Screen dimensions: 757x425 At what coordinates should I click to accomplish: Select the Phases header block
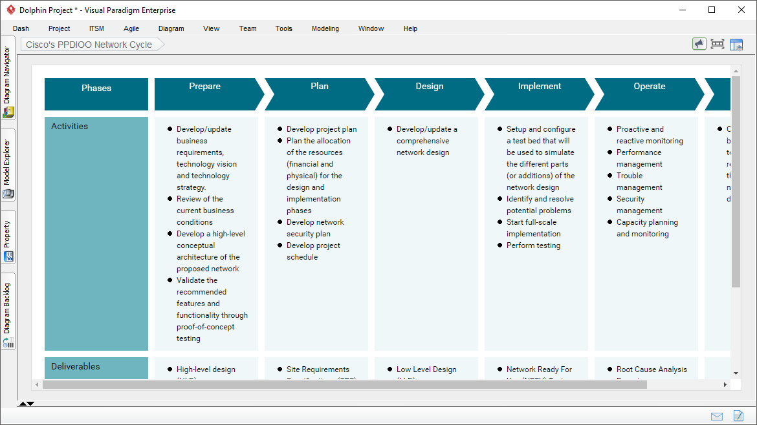click(x=96, y=94)
